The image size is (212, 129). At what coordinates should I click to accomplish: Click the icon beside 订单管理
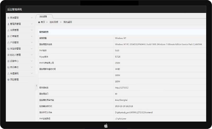click(x=8, y=36)
